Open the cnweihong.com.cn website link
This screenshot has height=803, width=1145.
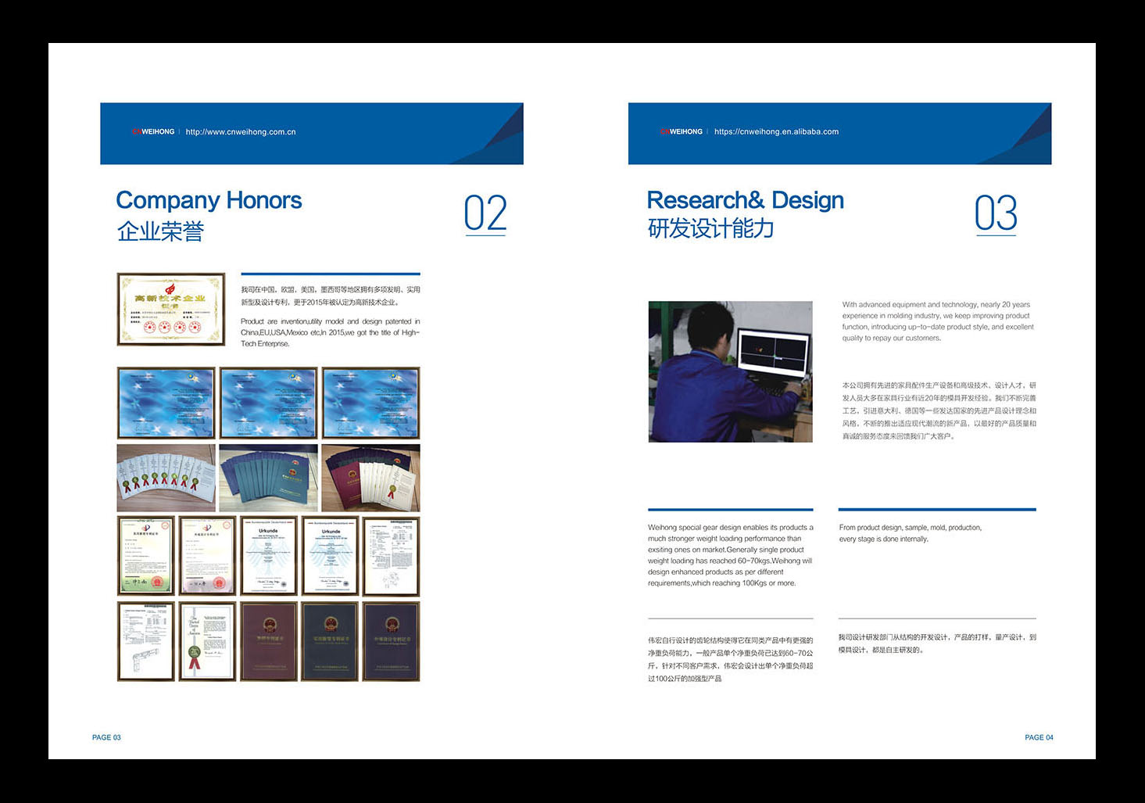pyautogui.click(x=241, y=132)
